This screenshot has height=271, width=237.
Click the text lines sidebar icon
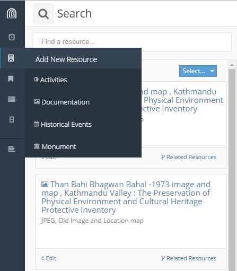(x=12, y=149)
